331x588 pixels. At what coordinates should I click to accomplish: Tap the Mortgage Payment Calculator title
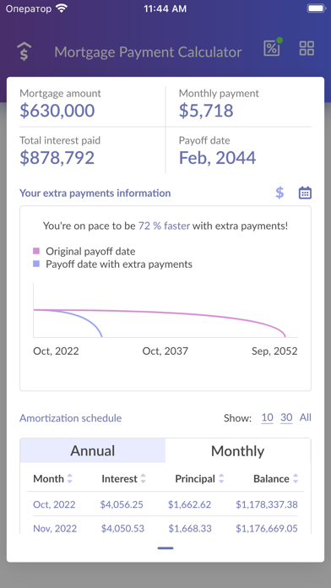click(x=148, y=52)
